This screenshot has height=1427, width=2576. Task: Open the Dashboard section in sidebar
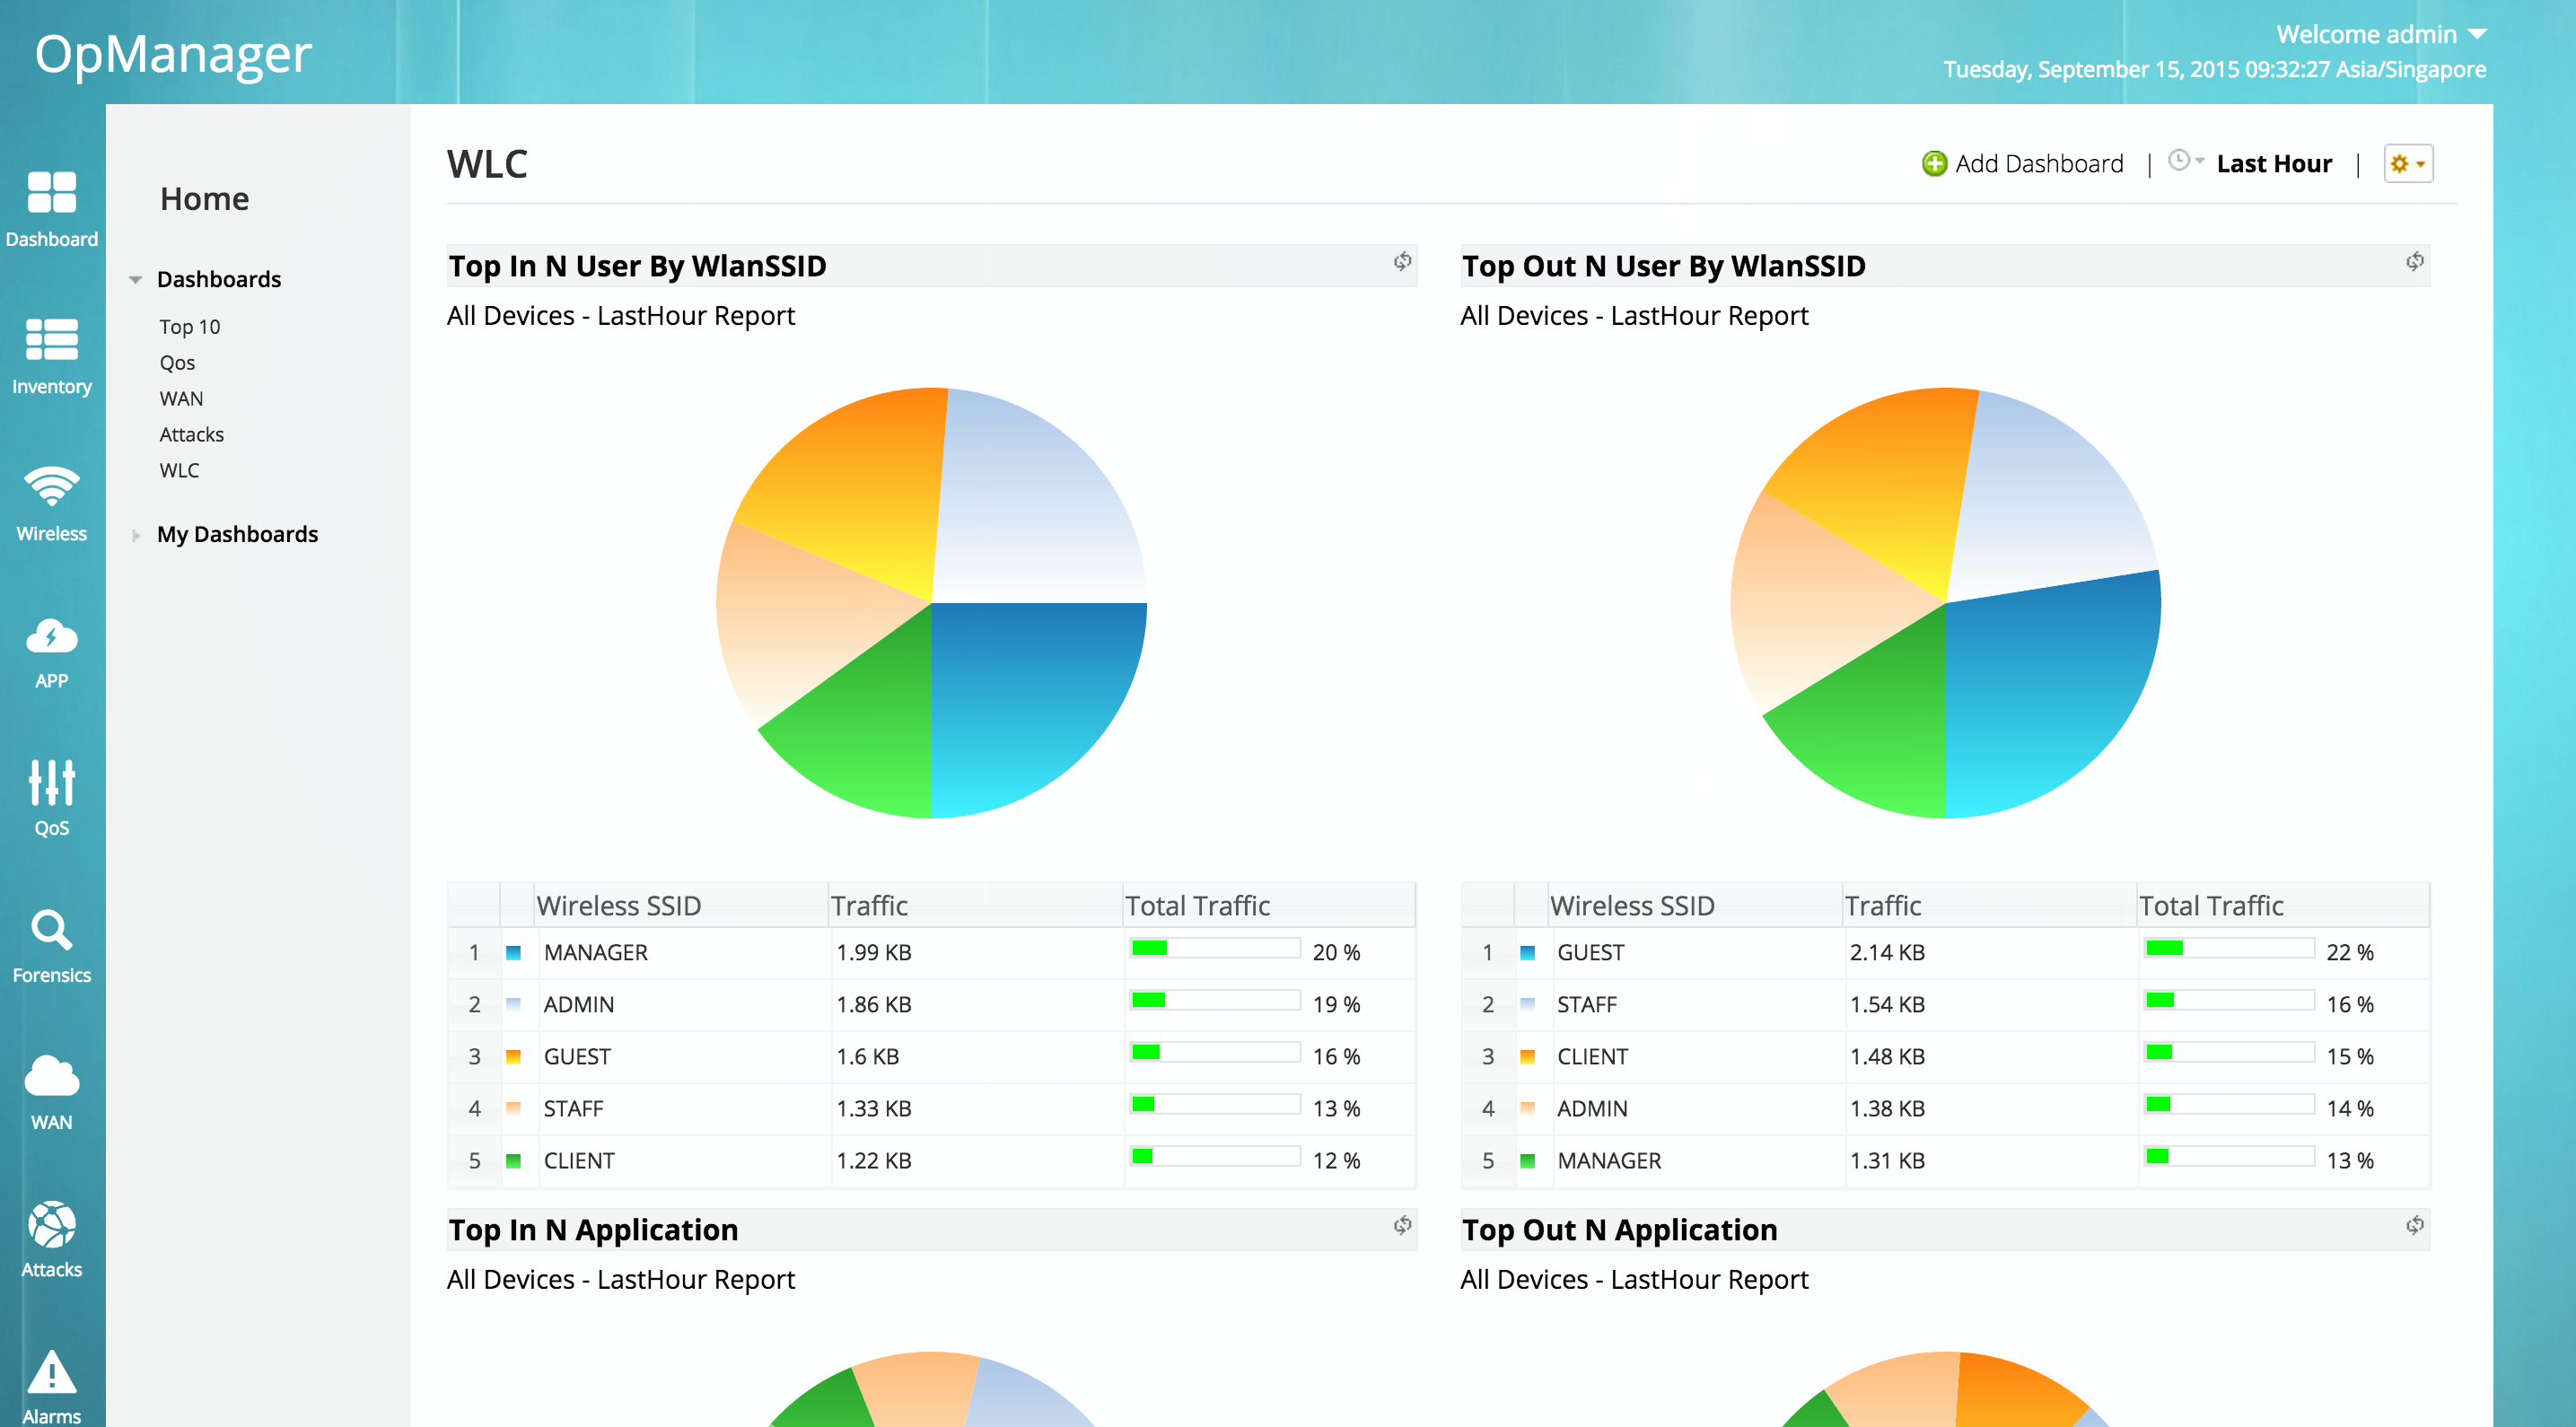click(51, 208)
